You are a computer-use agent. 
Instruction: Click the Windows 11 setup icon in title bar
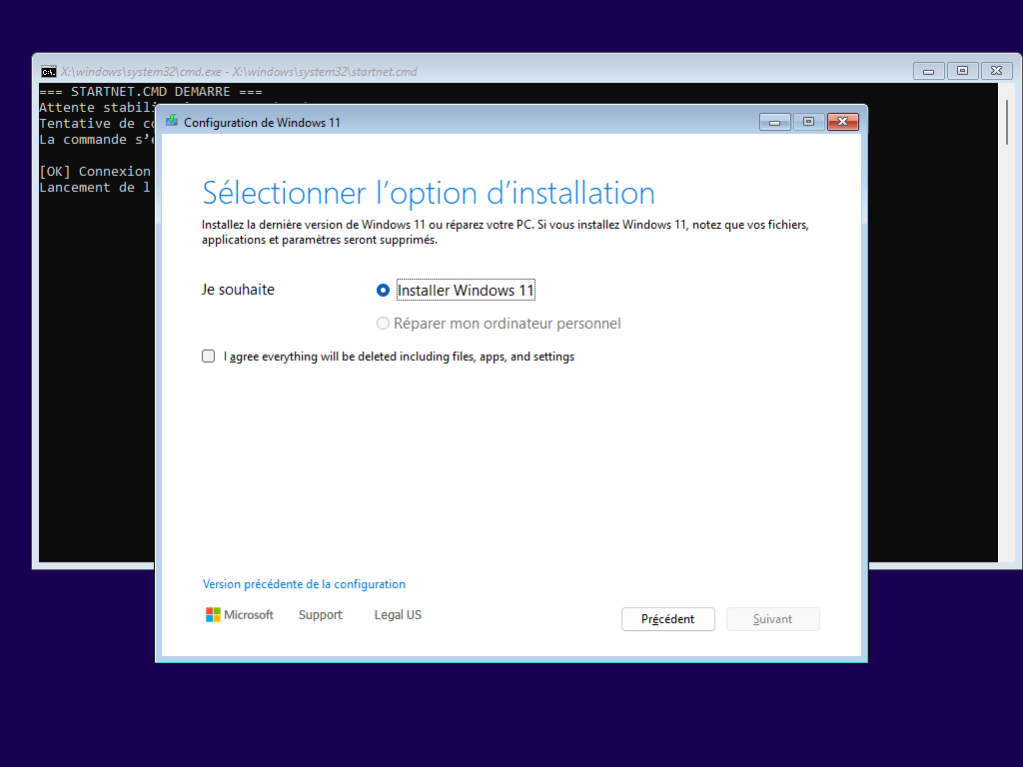[x=172, y=121]
